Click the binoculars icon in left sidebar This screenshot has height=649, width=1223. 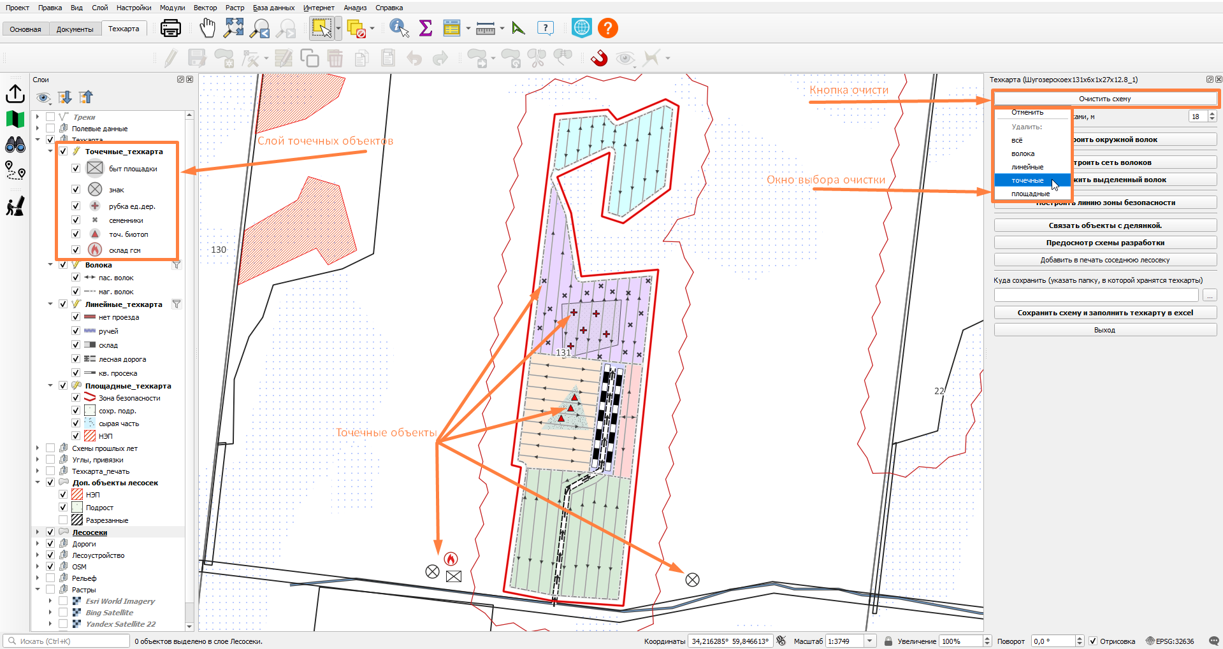pyautogui.click(x=15, y=145)
